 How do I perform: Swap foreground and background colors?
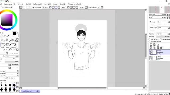point(18,32)
